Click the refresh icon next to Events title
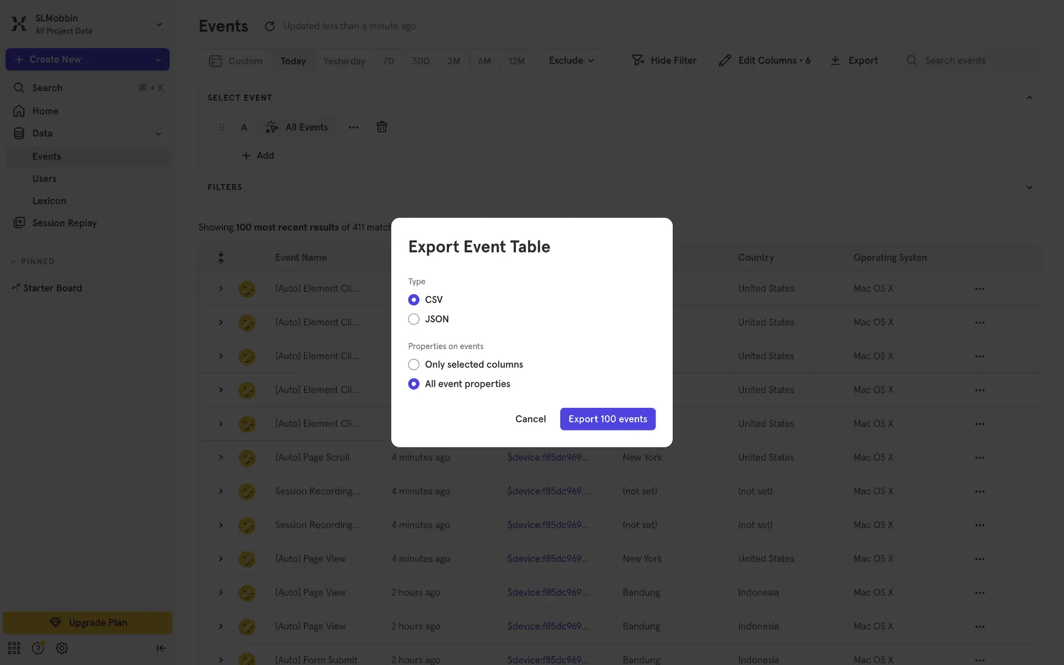The width and height of the screenshot is (1064, 665). 270,26
